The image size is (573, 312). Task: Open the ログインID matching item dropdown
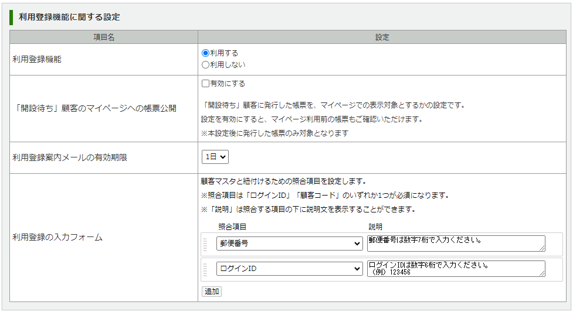[289, 269]
